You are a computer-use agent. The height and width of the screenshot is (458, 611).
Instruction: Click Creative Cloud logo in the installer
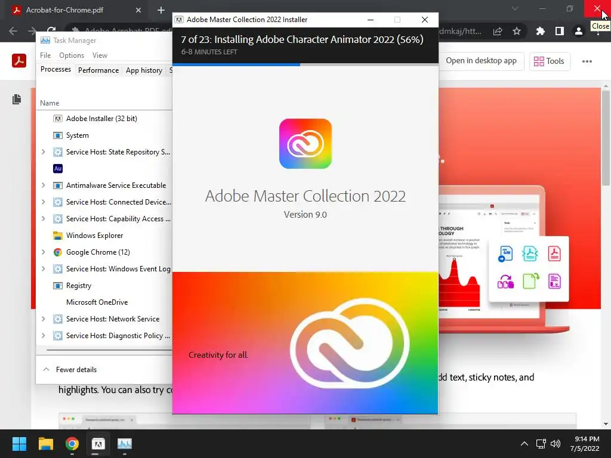click(x=305, y=144)
